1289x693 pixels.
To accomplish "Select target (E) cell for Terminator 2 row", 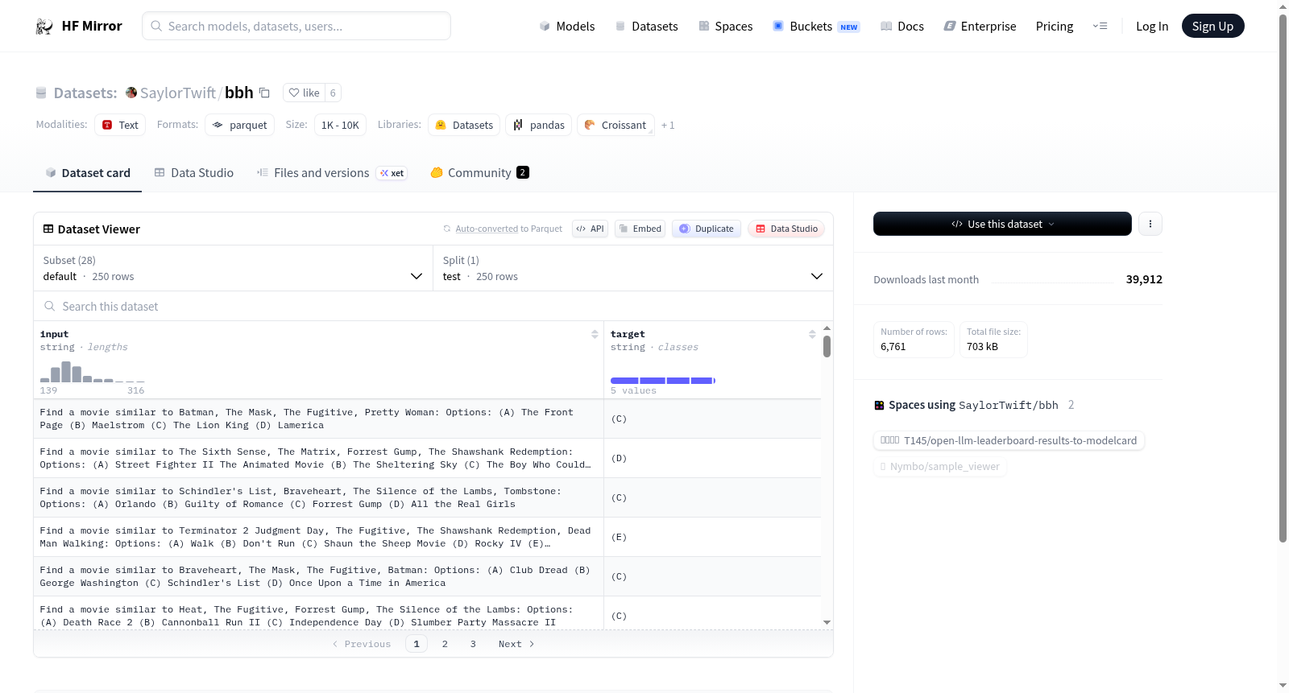I will [712, 537].
